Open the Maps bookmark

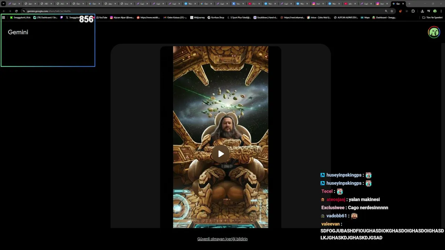click(365, 17)
